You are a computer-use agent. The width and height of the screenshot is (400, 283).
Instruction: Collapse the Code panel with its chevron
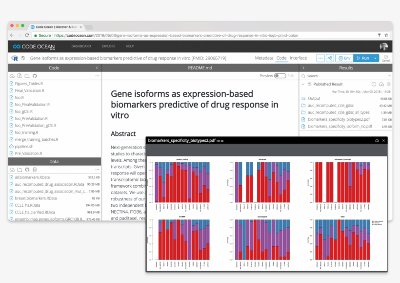(x=98, y=67)
